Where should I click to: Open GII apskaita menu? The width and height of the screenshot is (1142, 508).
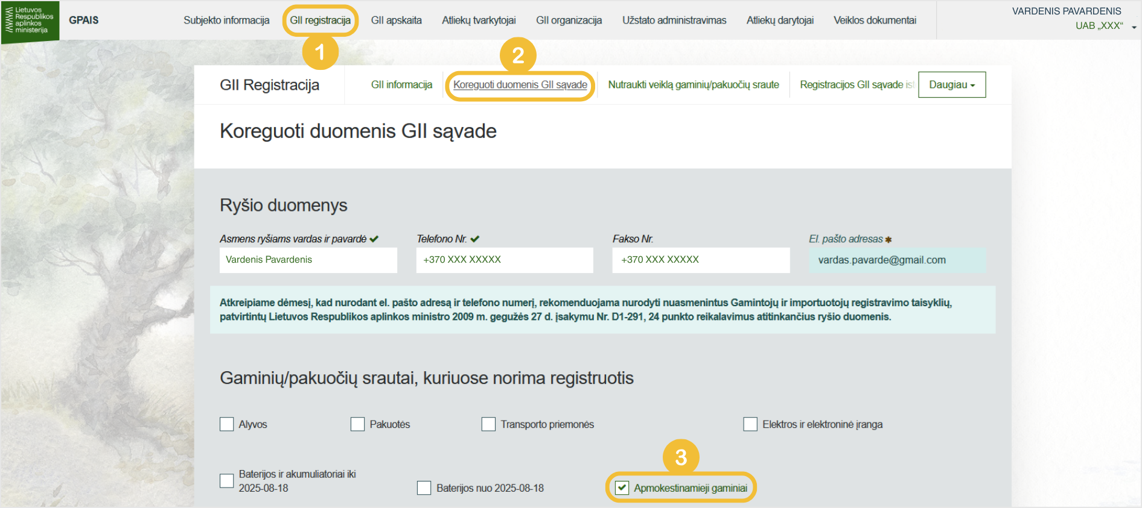pyautogui.click(x=397, y=20)
